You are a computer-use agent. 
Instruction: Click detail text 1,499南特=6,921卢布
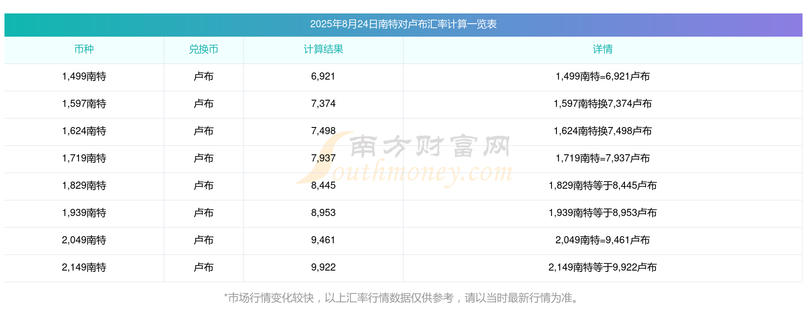(x=603, y=76)
